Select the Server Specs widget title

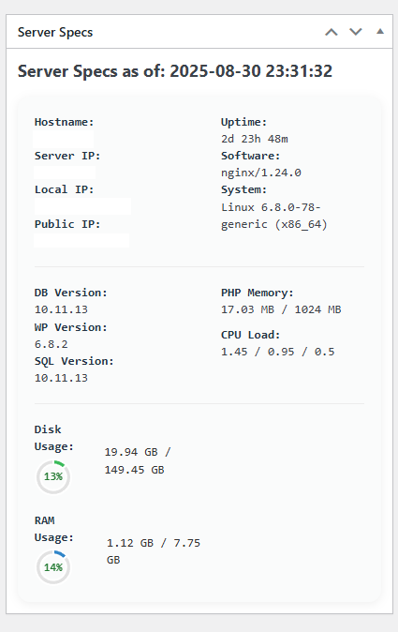click(55, 32)
